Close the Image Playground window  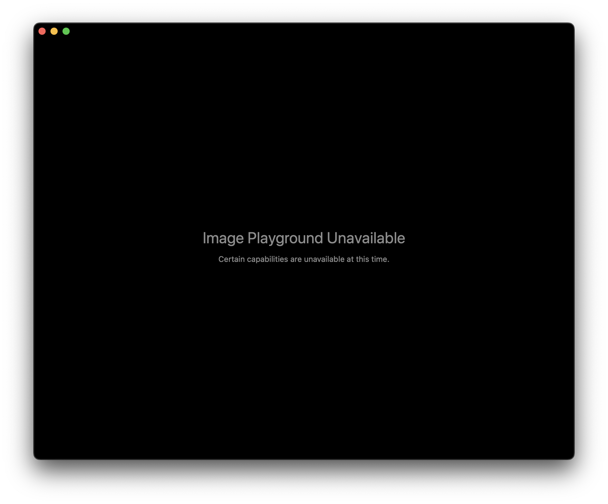point(42,31)
